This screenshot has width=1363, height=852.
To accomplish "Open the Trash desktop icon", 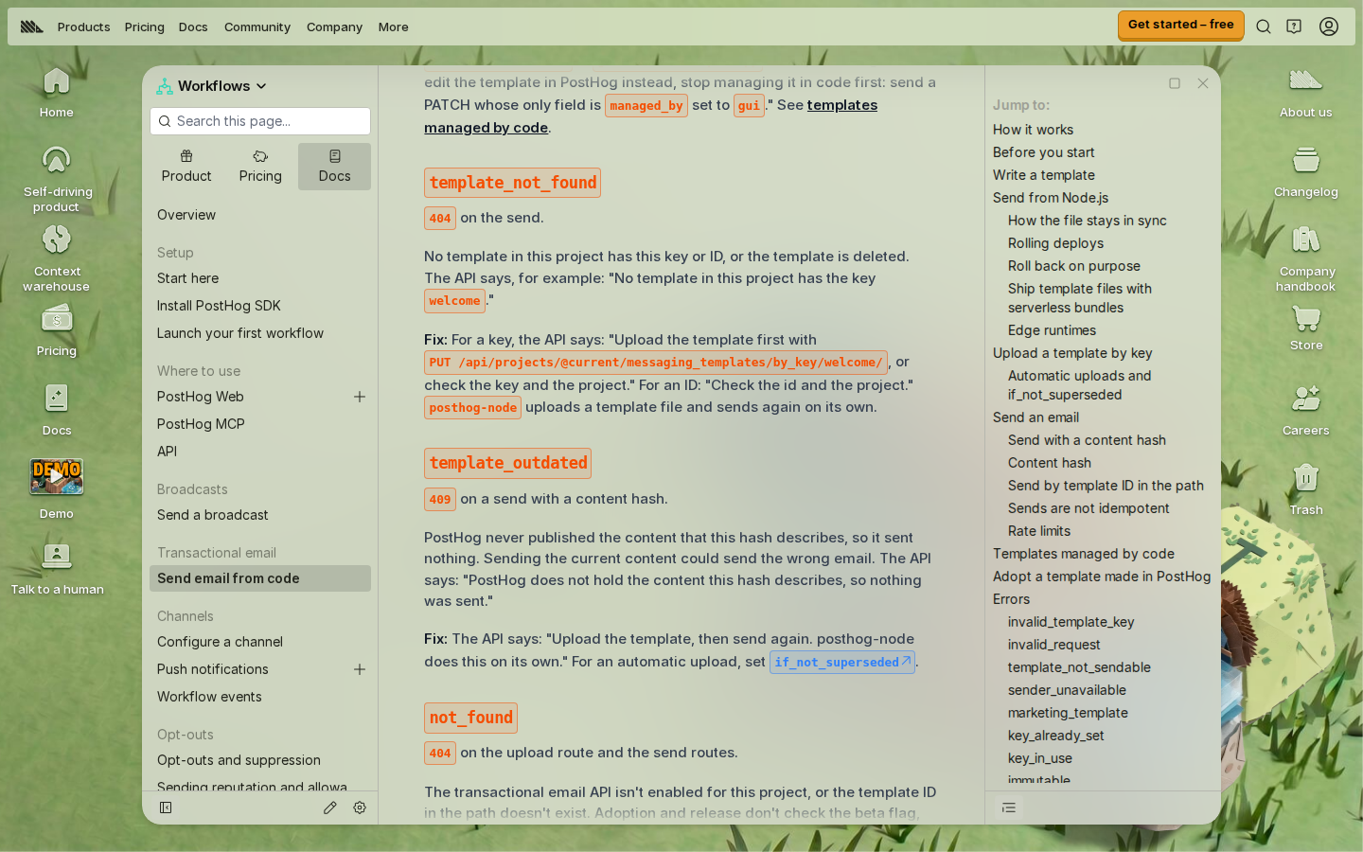I will click(x=1306, y=488).
